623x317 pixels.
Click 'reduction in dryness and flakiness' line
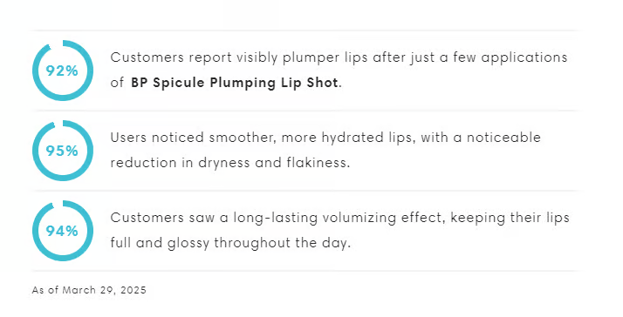[x=230, y=163]
